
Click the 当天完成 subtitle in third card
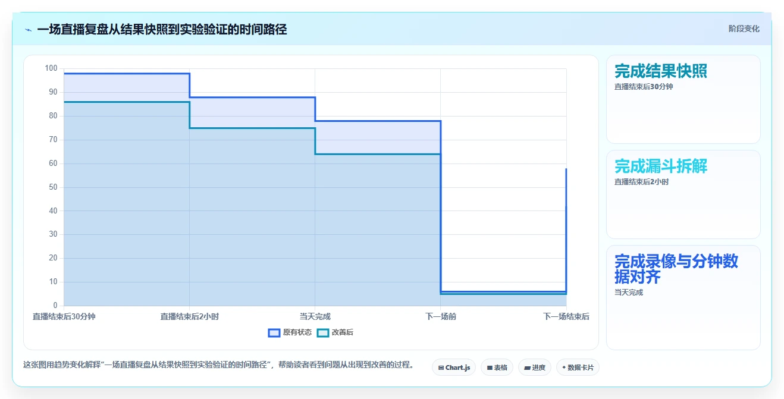point(629,293)
